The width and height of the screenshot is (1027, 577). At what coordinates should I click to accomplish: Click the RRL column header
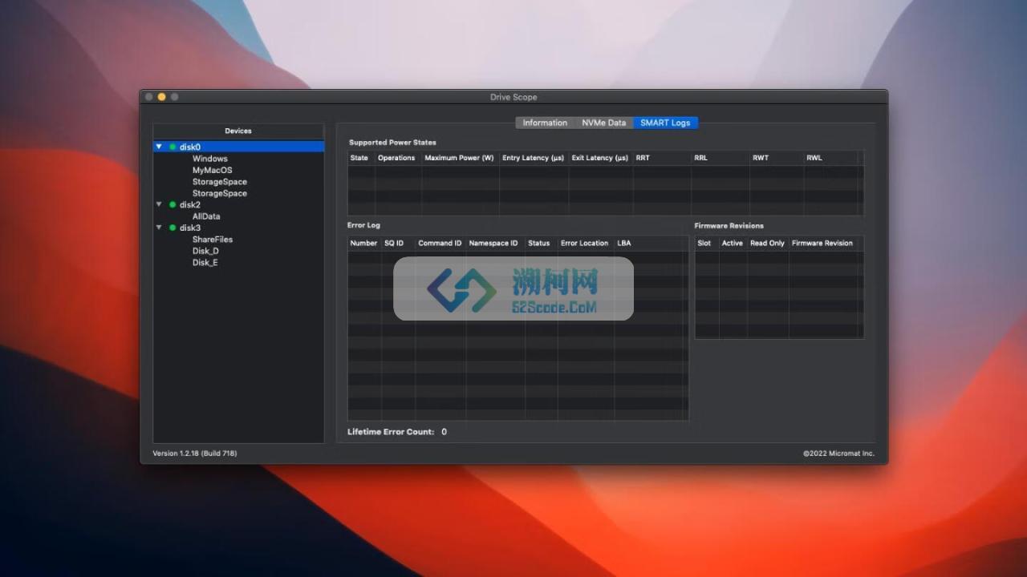[x=720, y=158]
